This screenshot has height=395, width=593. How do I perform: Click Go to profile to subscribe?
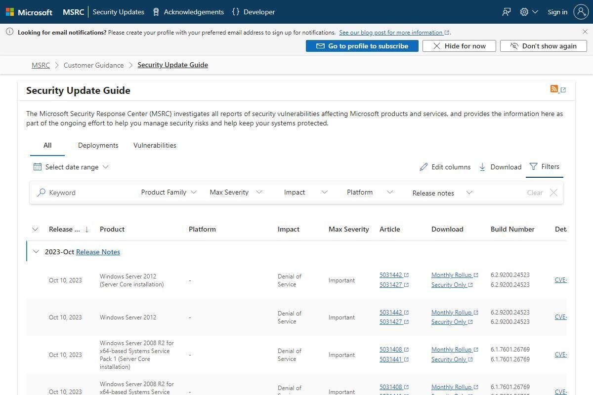[362, 46]
